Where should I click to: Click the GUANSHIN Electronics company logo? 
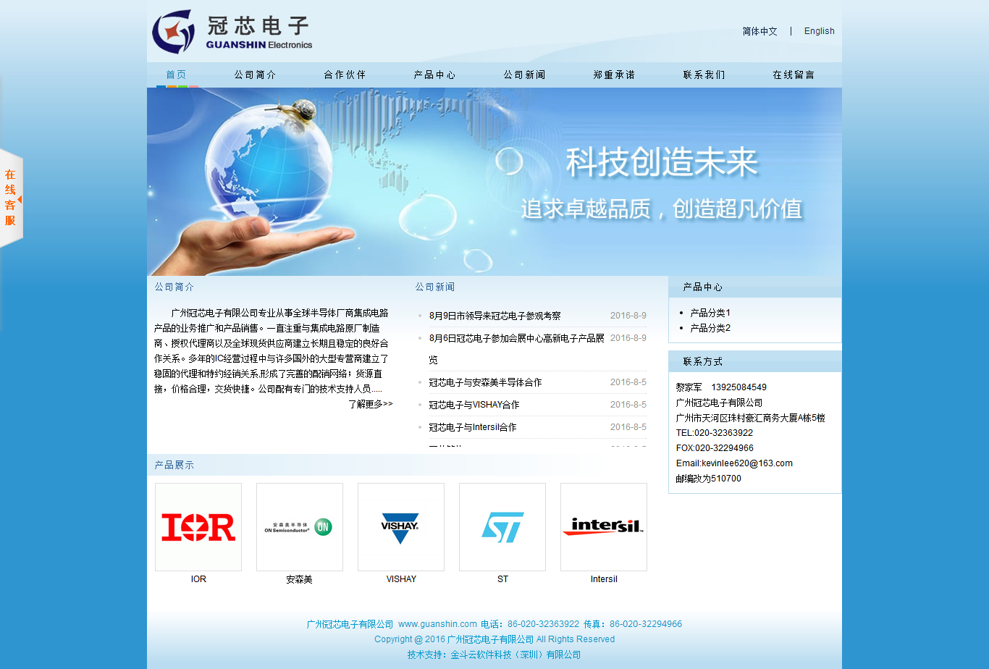[230, 30]
